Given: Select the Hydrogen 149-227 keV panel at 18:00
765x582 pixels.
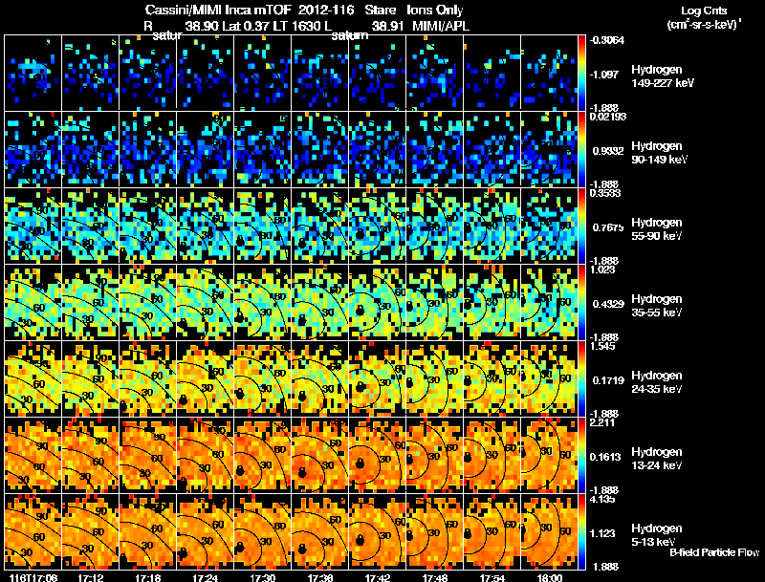Looking at the screenshot, I should tap(549, 73).
